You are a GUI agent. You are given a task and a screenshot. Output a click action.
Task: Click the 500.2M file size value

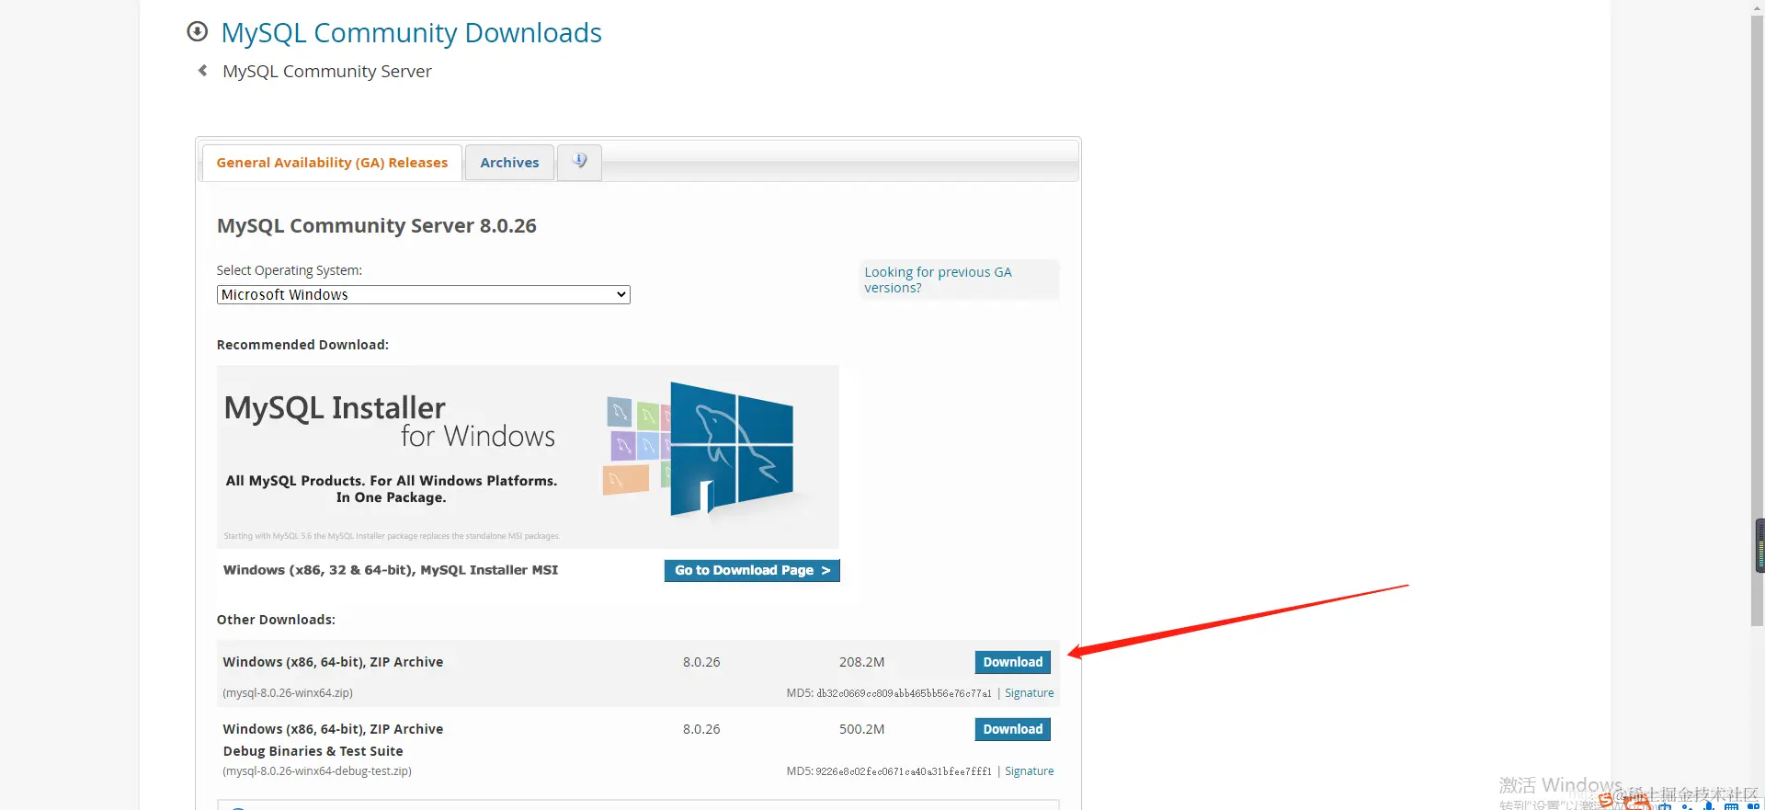[861, 729]
